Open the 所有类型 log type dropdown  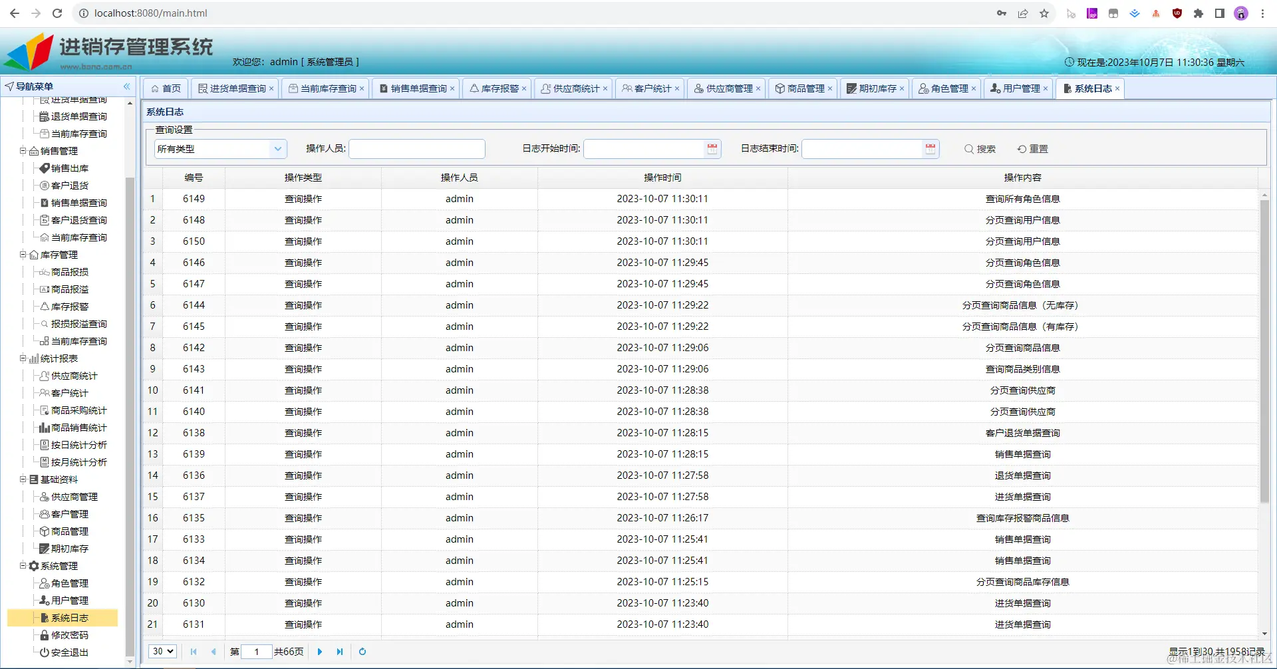221,149
